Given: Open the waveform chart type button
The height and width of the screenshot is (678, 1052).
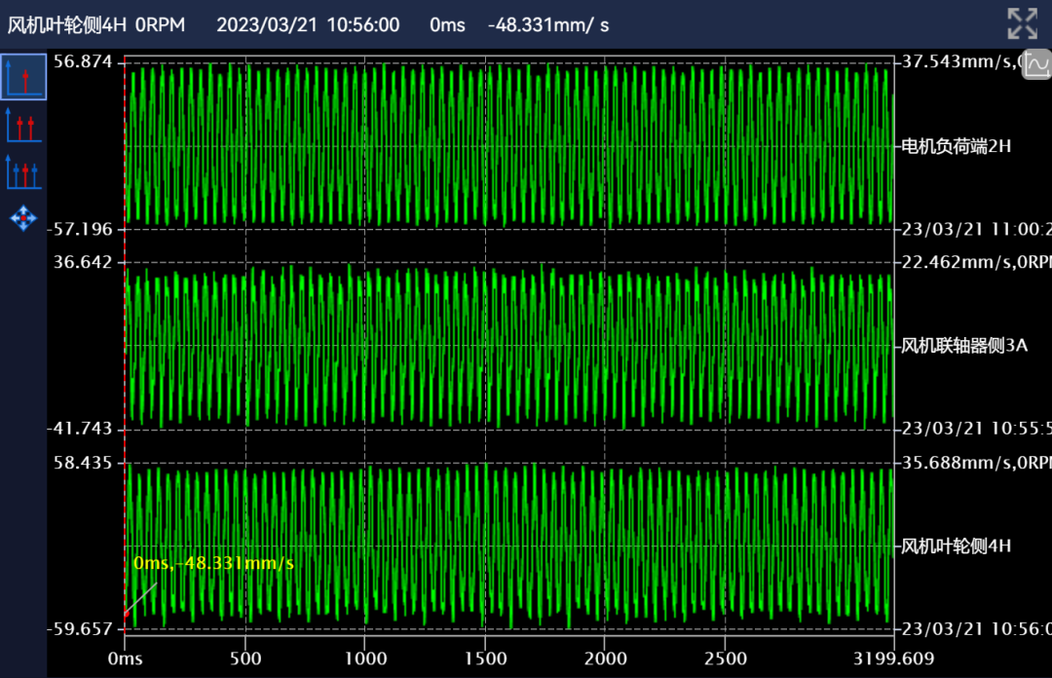Looking at the screenshot, I should pyautogui.click(x=1035, y=64).
